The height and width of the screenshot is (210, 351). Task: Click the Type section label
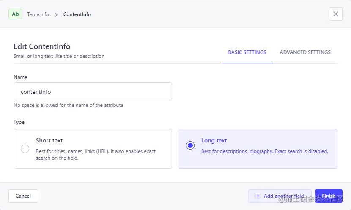pos(19,122)
